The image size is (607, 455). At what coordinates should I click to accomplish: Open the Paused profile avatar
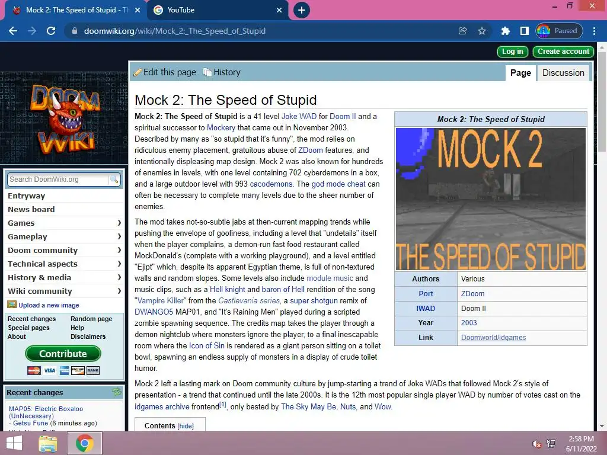(559, 31)
